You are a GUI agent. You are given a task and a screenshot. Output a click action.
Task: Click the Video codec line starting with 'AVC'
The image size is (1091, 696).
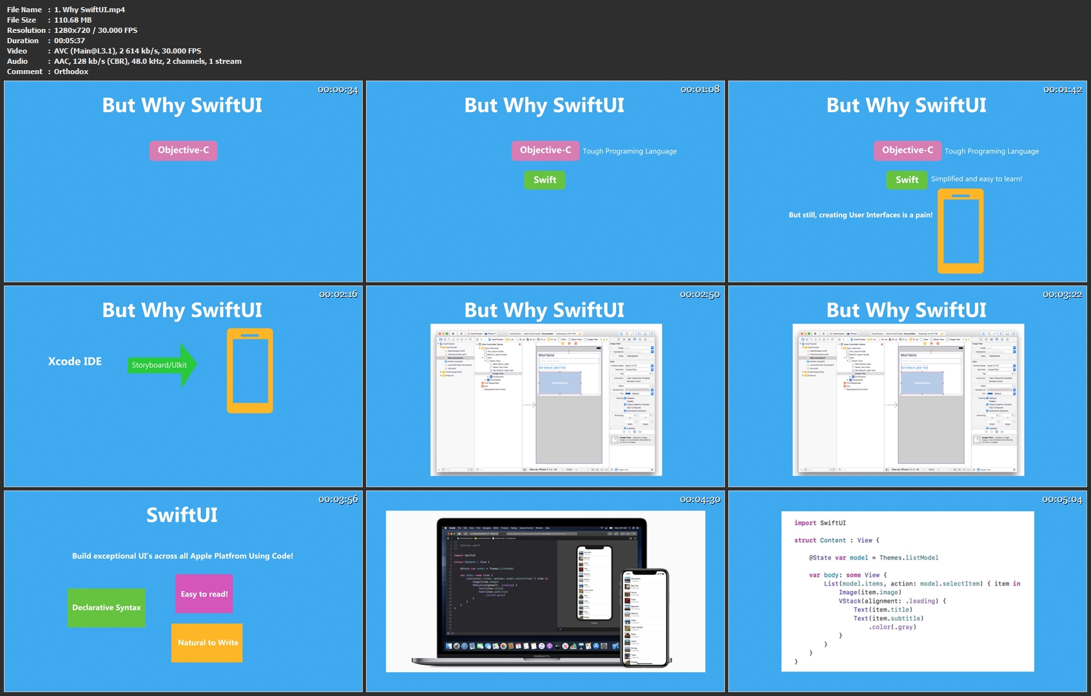[x=128, y=51]
